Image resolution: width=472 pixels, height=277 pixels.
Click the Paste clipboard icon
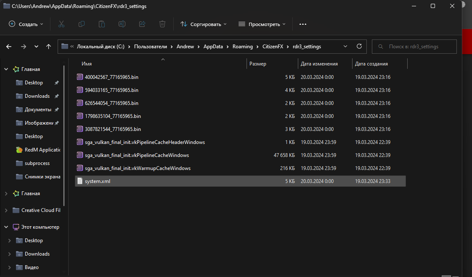pyautogui.click(x=102, y=24)
